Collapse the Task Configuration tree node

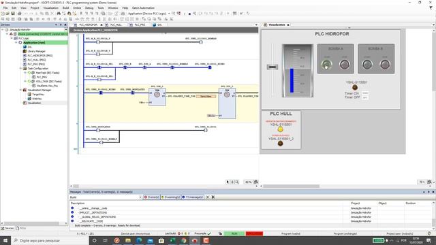pos(21,68)
